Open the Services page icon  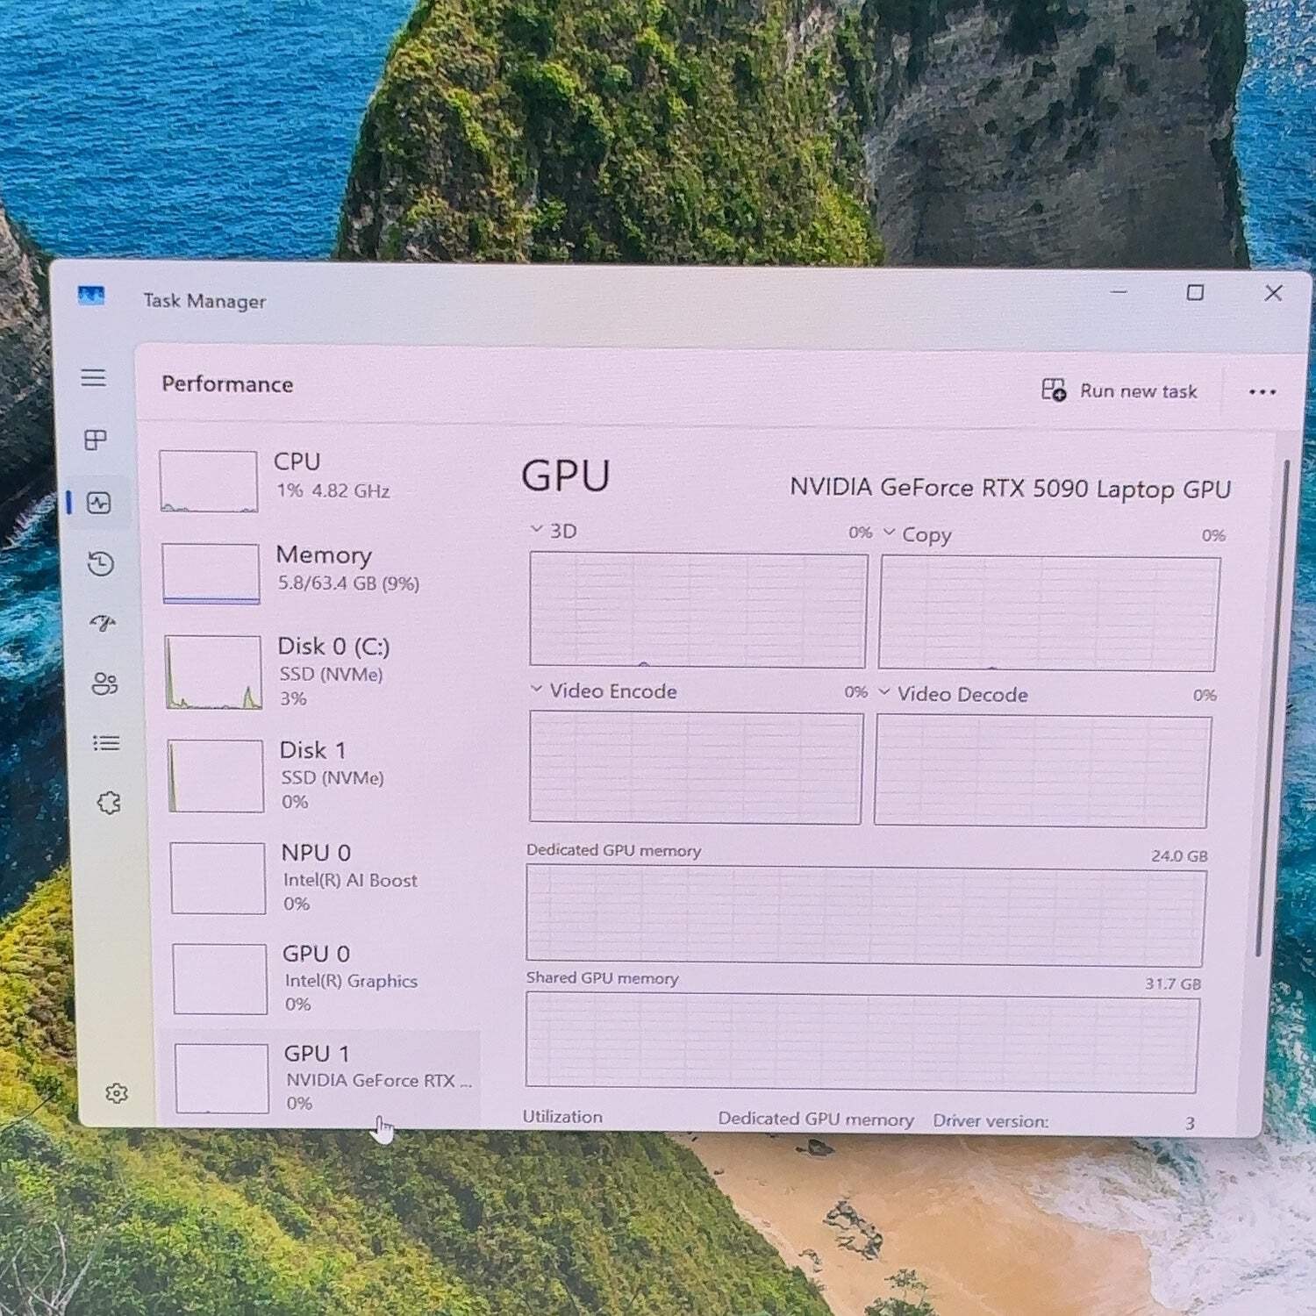109,803
